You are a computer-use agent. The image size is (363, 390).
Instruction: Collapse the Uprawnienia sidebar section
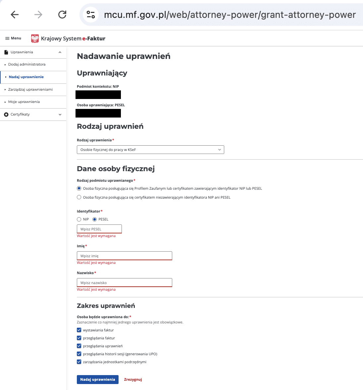pos(60,52)
